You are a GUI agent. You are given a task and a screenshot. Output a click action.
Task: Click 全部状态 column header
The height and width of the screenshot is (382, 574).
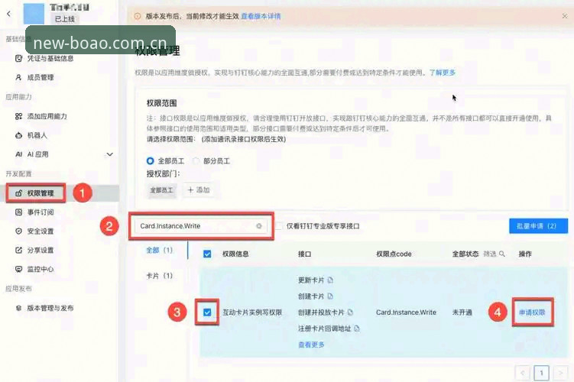pyautogui.click(x=465, y=254)
